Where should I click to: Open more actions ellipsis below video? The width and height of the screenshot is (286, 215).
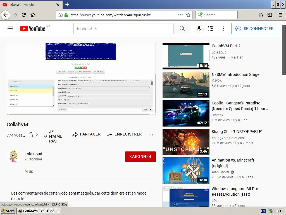151,135
